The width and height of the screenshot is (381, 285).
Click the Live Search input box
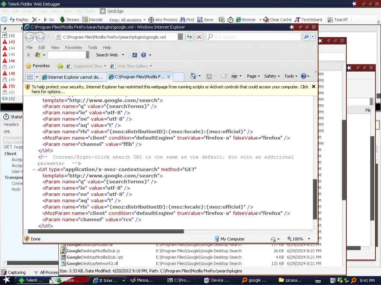[253, 37]
